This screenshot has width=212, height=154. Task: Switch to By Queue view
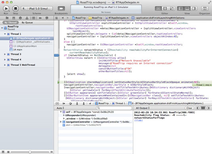point(27,23)
